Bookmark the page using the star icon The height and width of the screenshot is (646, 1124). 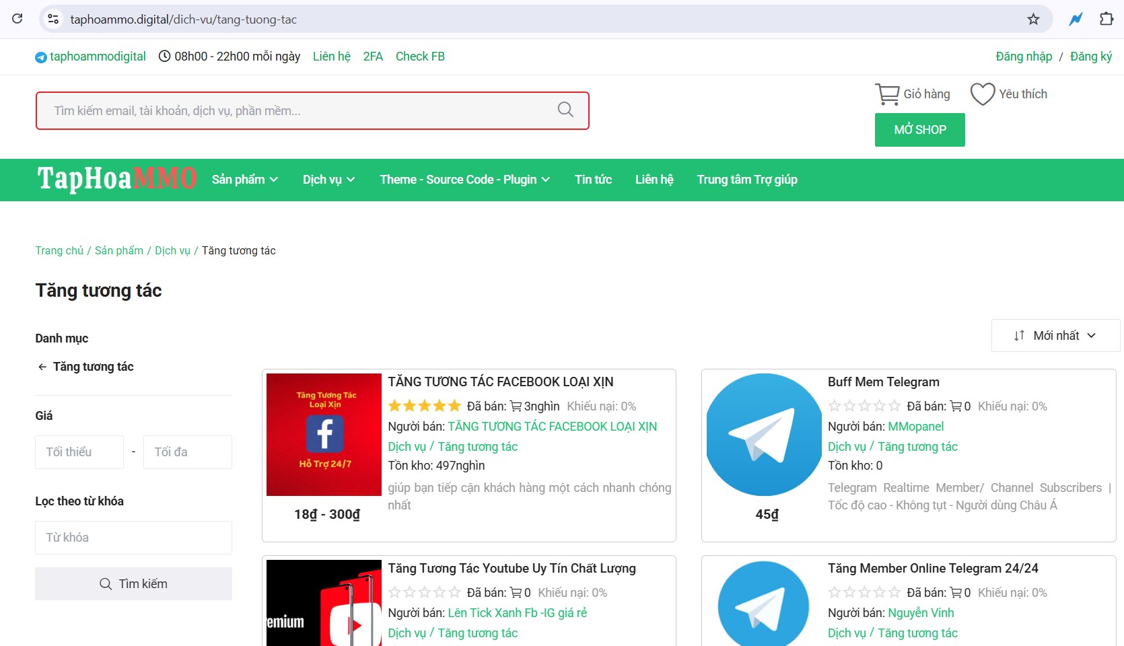coord(1033,19)
